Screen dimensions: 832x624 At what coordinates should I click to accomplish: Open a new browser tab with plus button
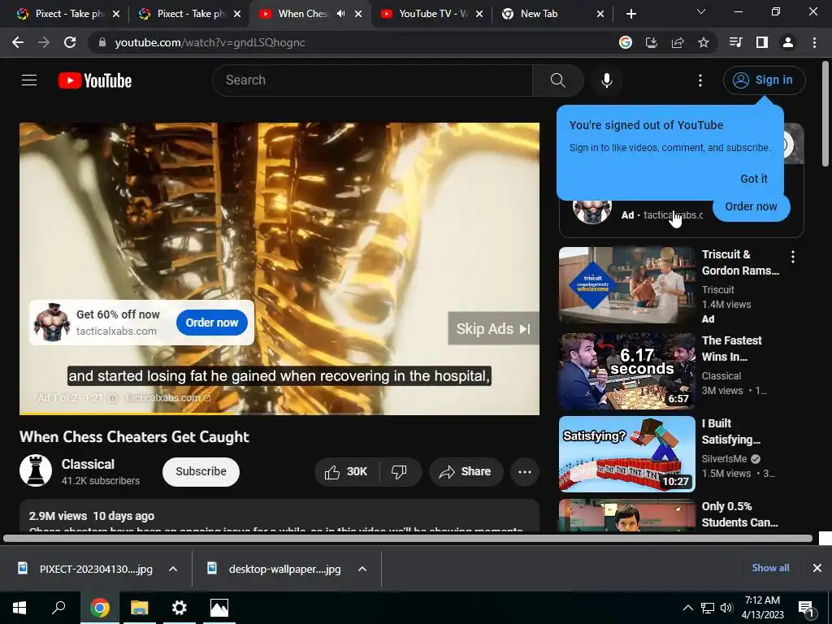pos(630,14)
